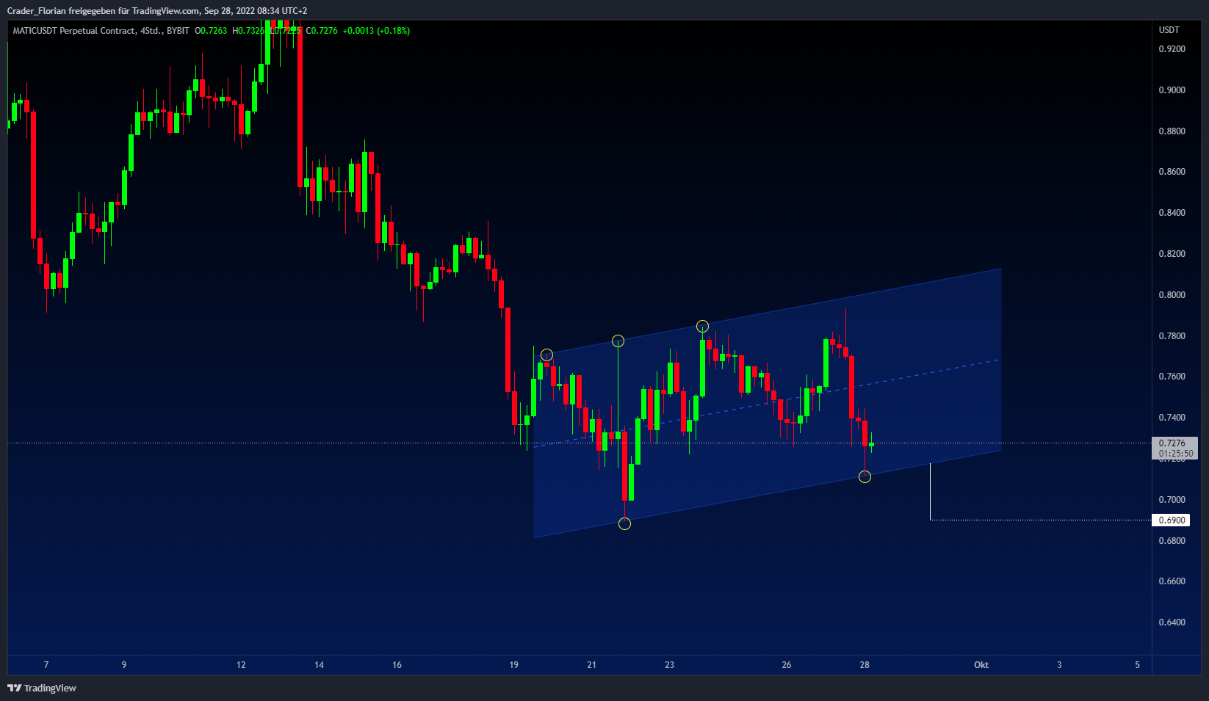Click the change value +0.0013 (+0.18%)
This screenshot has width=1209, height=701.
(x=376, y=31)
